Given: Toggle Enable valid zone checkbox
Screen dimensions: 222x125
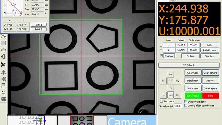Looking at the screenshot, I should coord(186,102).
